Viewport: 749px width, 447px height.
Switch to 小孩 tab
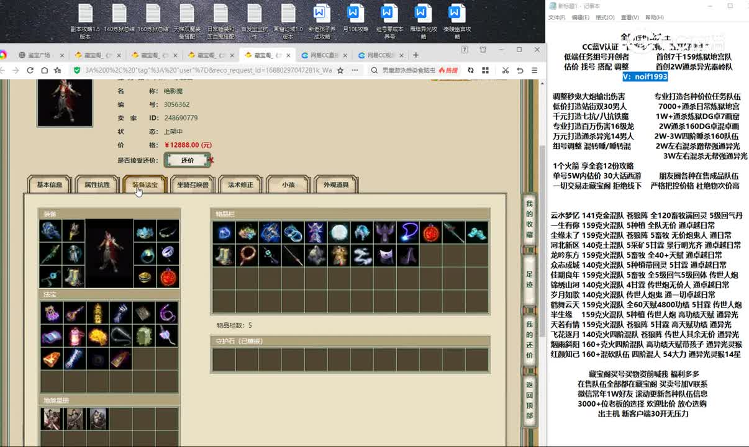288,185
